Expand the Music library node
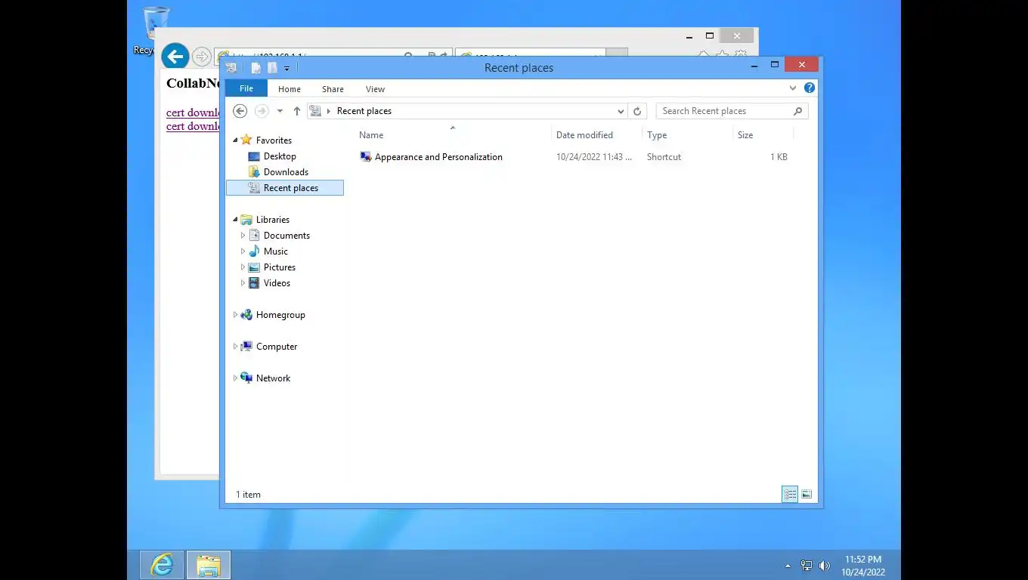Viewport: 1028px width, 580px height. click(x=243, y=251)
